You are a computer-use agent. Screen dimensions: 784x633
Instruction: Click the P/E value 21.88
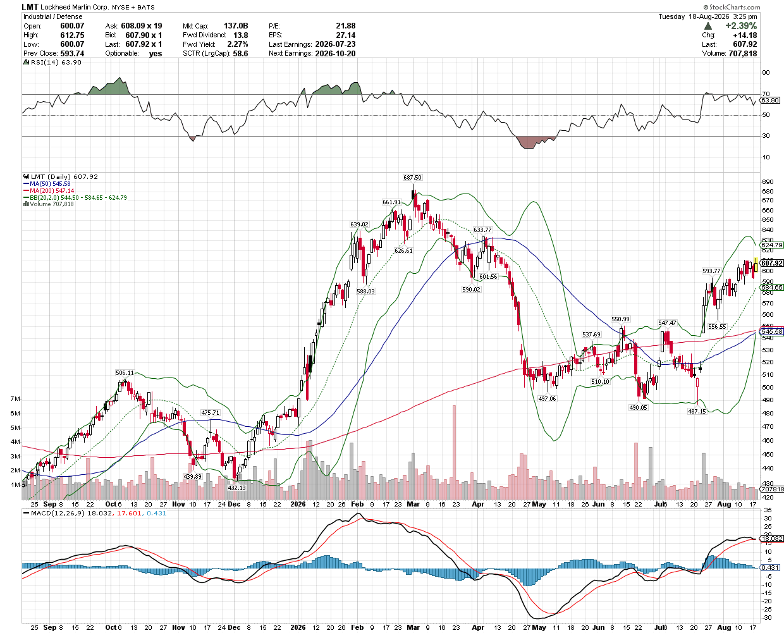346,26
